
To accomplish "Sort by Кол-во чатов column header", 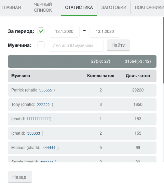I will (x=101, y=76).
